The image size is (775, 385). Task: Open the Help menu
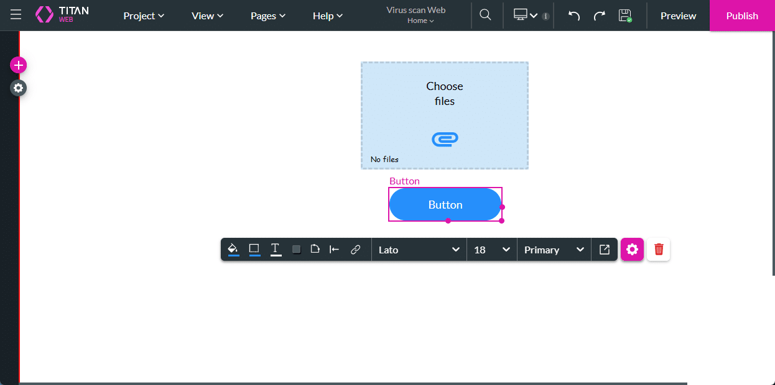tap(327, 16)
